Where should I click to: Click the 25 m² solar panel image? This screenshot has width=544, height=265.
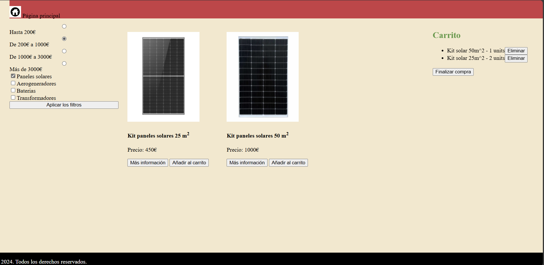163,77
